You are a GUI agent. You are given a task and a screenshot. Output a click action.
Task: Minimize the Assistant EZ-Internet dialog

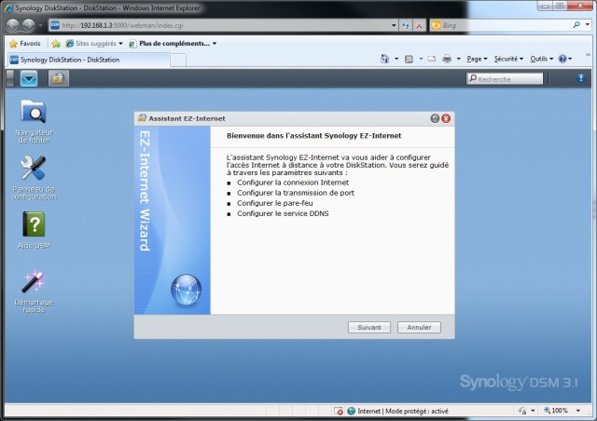pos(435,118)
